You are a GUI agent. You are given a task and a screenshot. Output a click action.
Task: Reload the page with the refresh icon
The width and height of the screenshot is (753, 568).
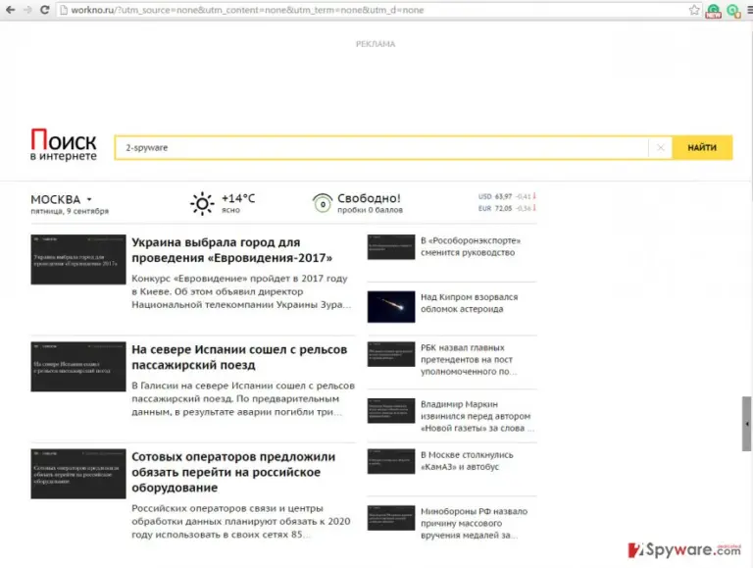click(x=45, y=10)
